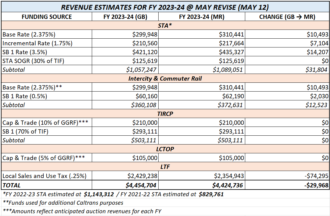The image size is (330, 216).
Task: Click the table title 'REVENUE ESTIMATES FOR FY 2023-24'
Action: (165, 7)
